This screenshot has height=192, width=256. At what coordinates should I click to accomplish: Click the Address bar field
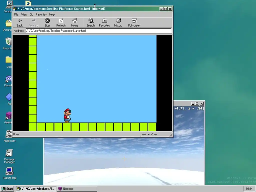[98, 31]
